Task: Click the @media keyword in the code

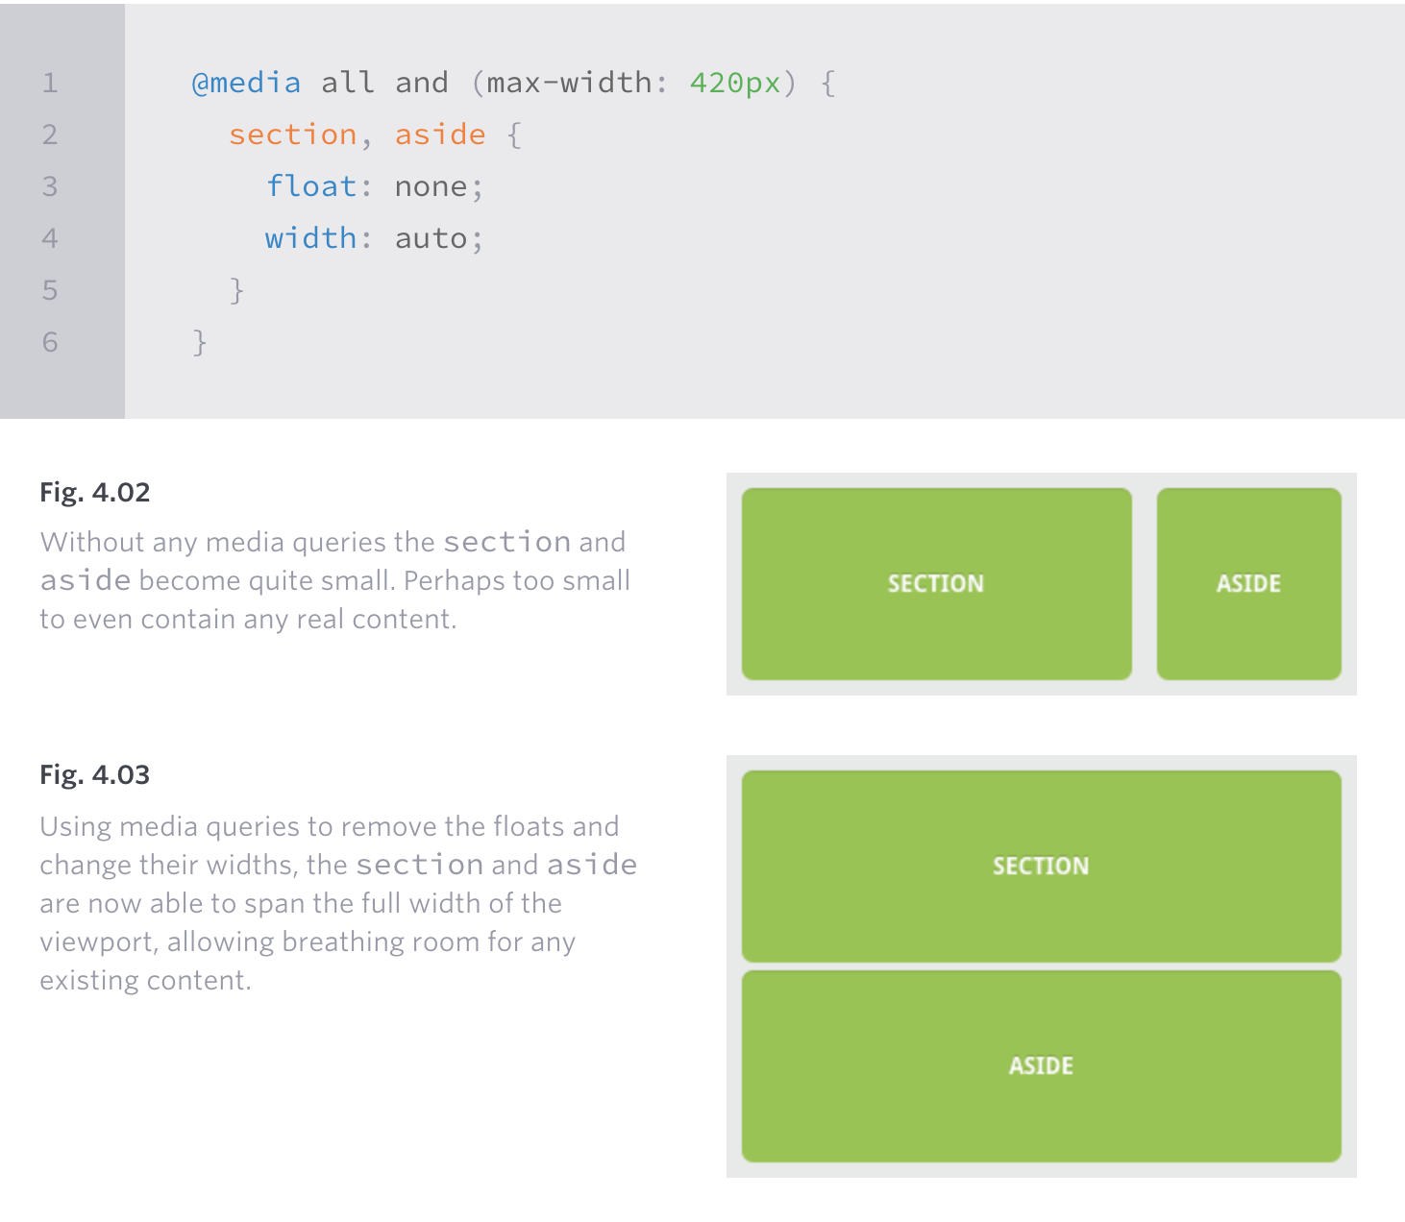Action: pos(247,84)
